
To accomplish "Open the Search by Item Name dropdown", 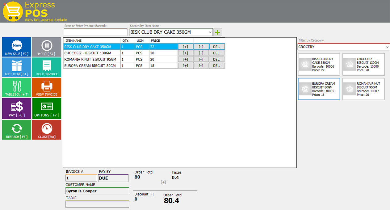I will pyautogui.click(x=210, y=32).
